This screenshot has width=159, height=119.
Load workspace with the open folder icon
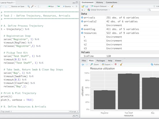point(83,6)
